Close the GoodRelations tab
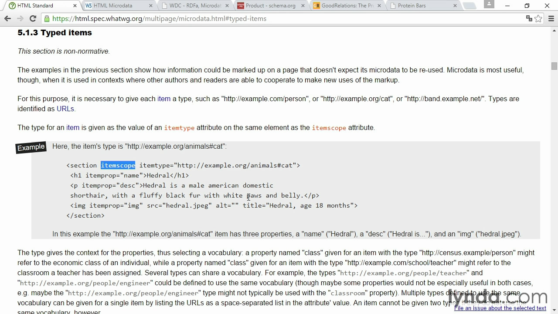 pyautogui.click(x=379, y=6)
